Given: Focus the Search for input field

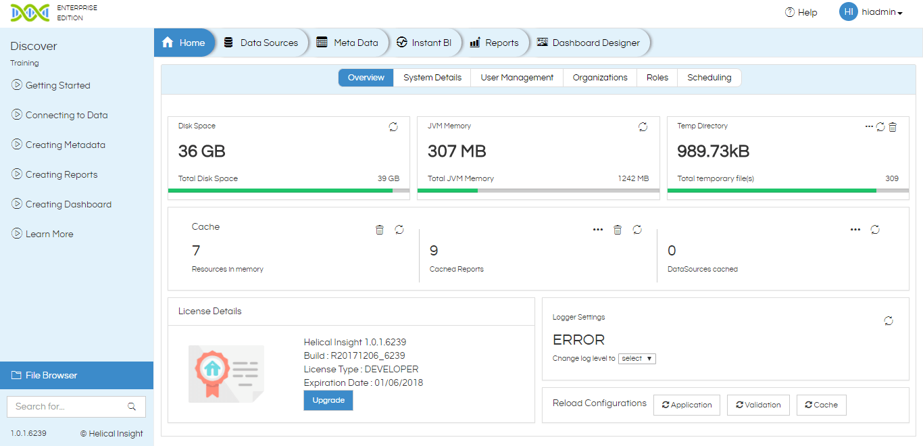Looking at the screenshot, I should (x=76, y=407).
